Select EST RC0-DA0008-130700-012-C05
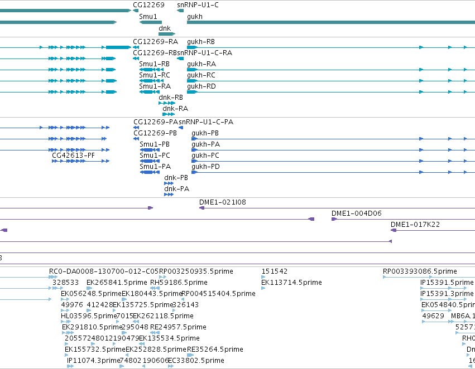 pos(104,271)
